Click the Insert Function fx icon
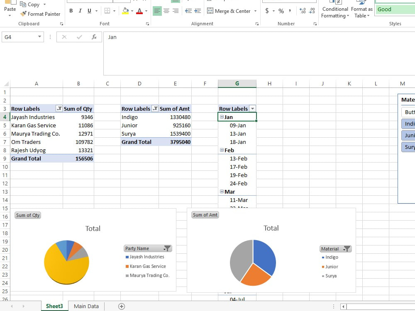415x311 pixels. click(x=94, y=37)
